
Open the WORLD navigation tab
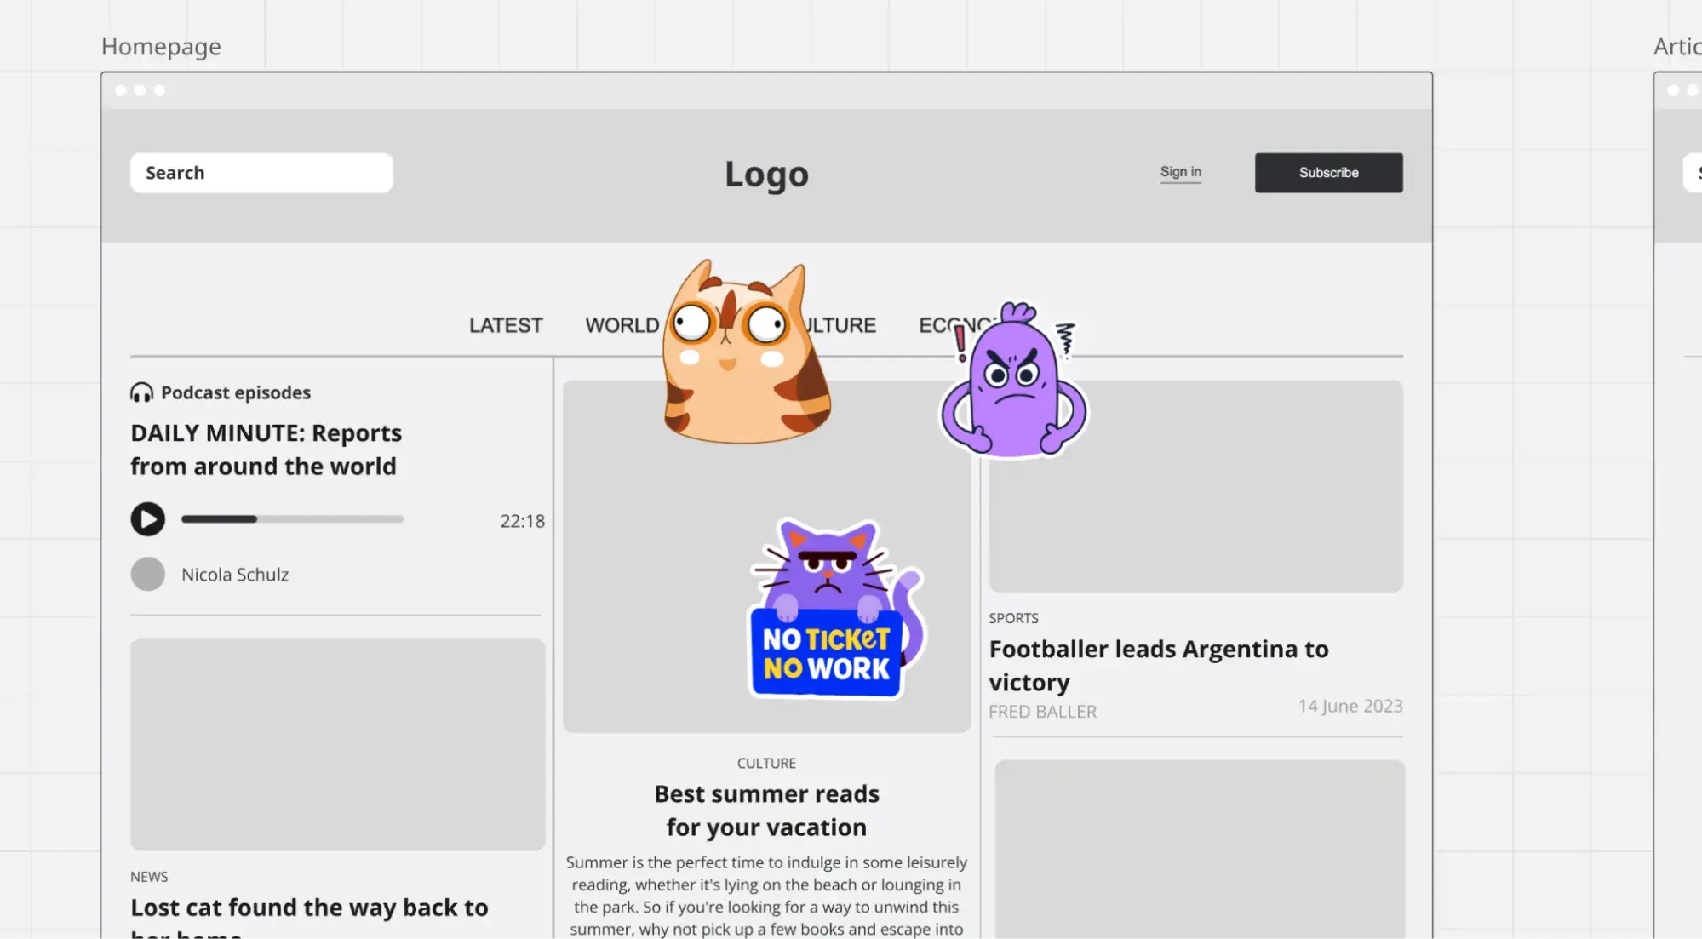click(x=622, y=325)
